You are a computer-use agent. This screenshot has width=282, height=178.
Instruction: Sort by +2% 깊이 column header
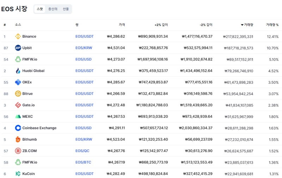click(161, 25)
